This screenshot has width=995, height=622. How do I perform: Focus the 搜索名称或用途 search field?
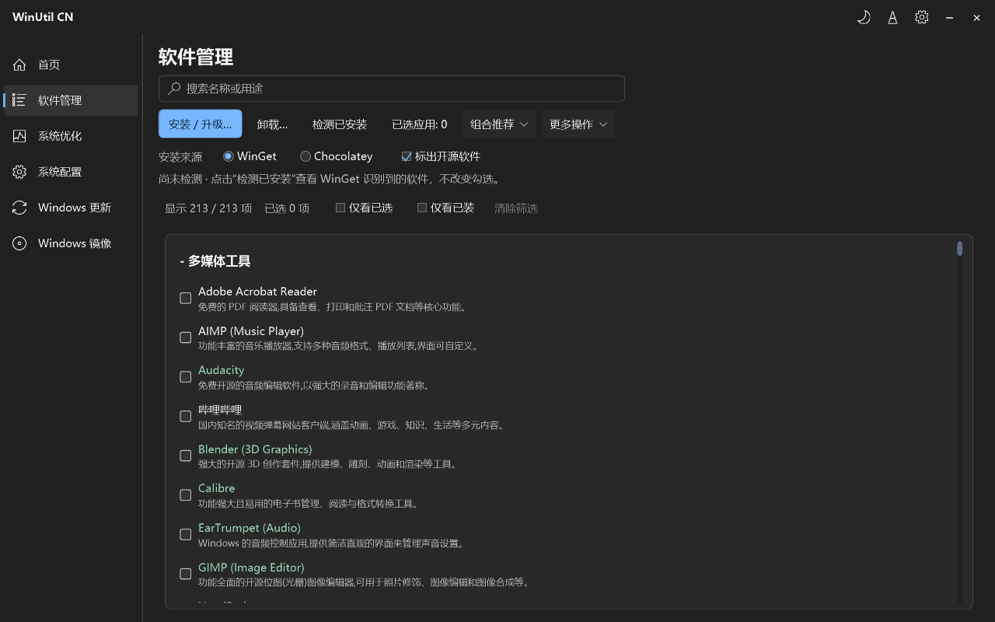(392, 89)
